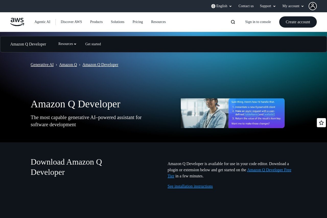This screenshot has width=327, height=218.
Task: Open the Pricing menu item
Action: pyautogui.click(x=138, y=22)
